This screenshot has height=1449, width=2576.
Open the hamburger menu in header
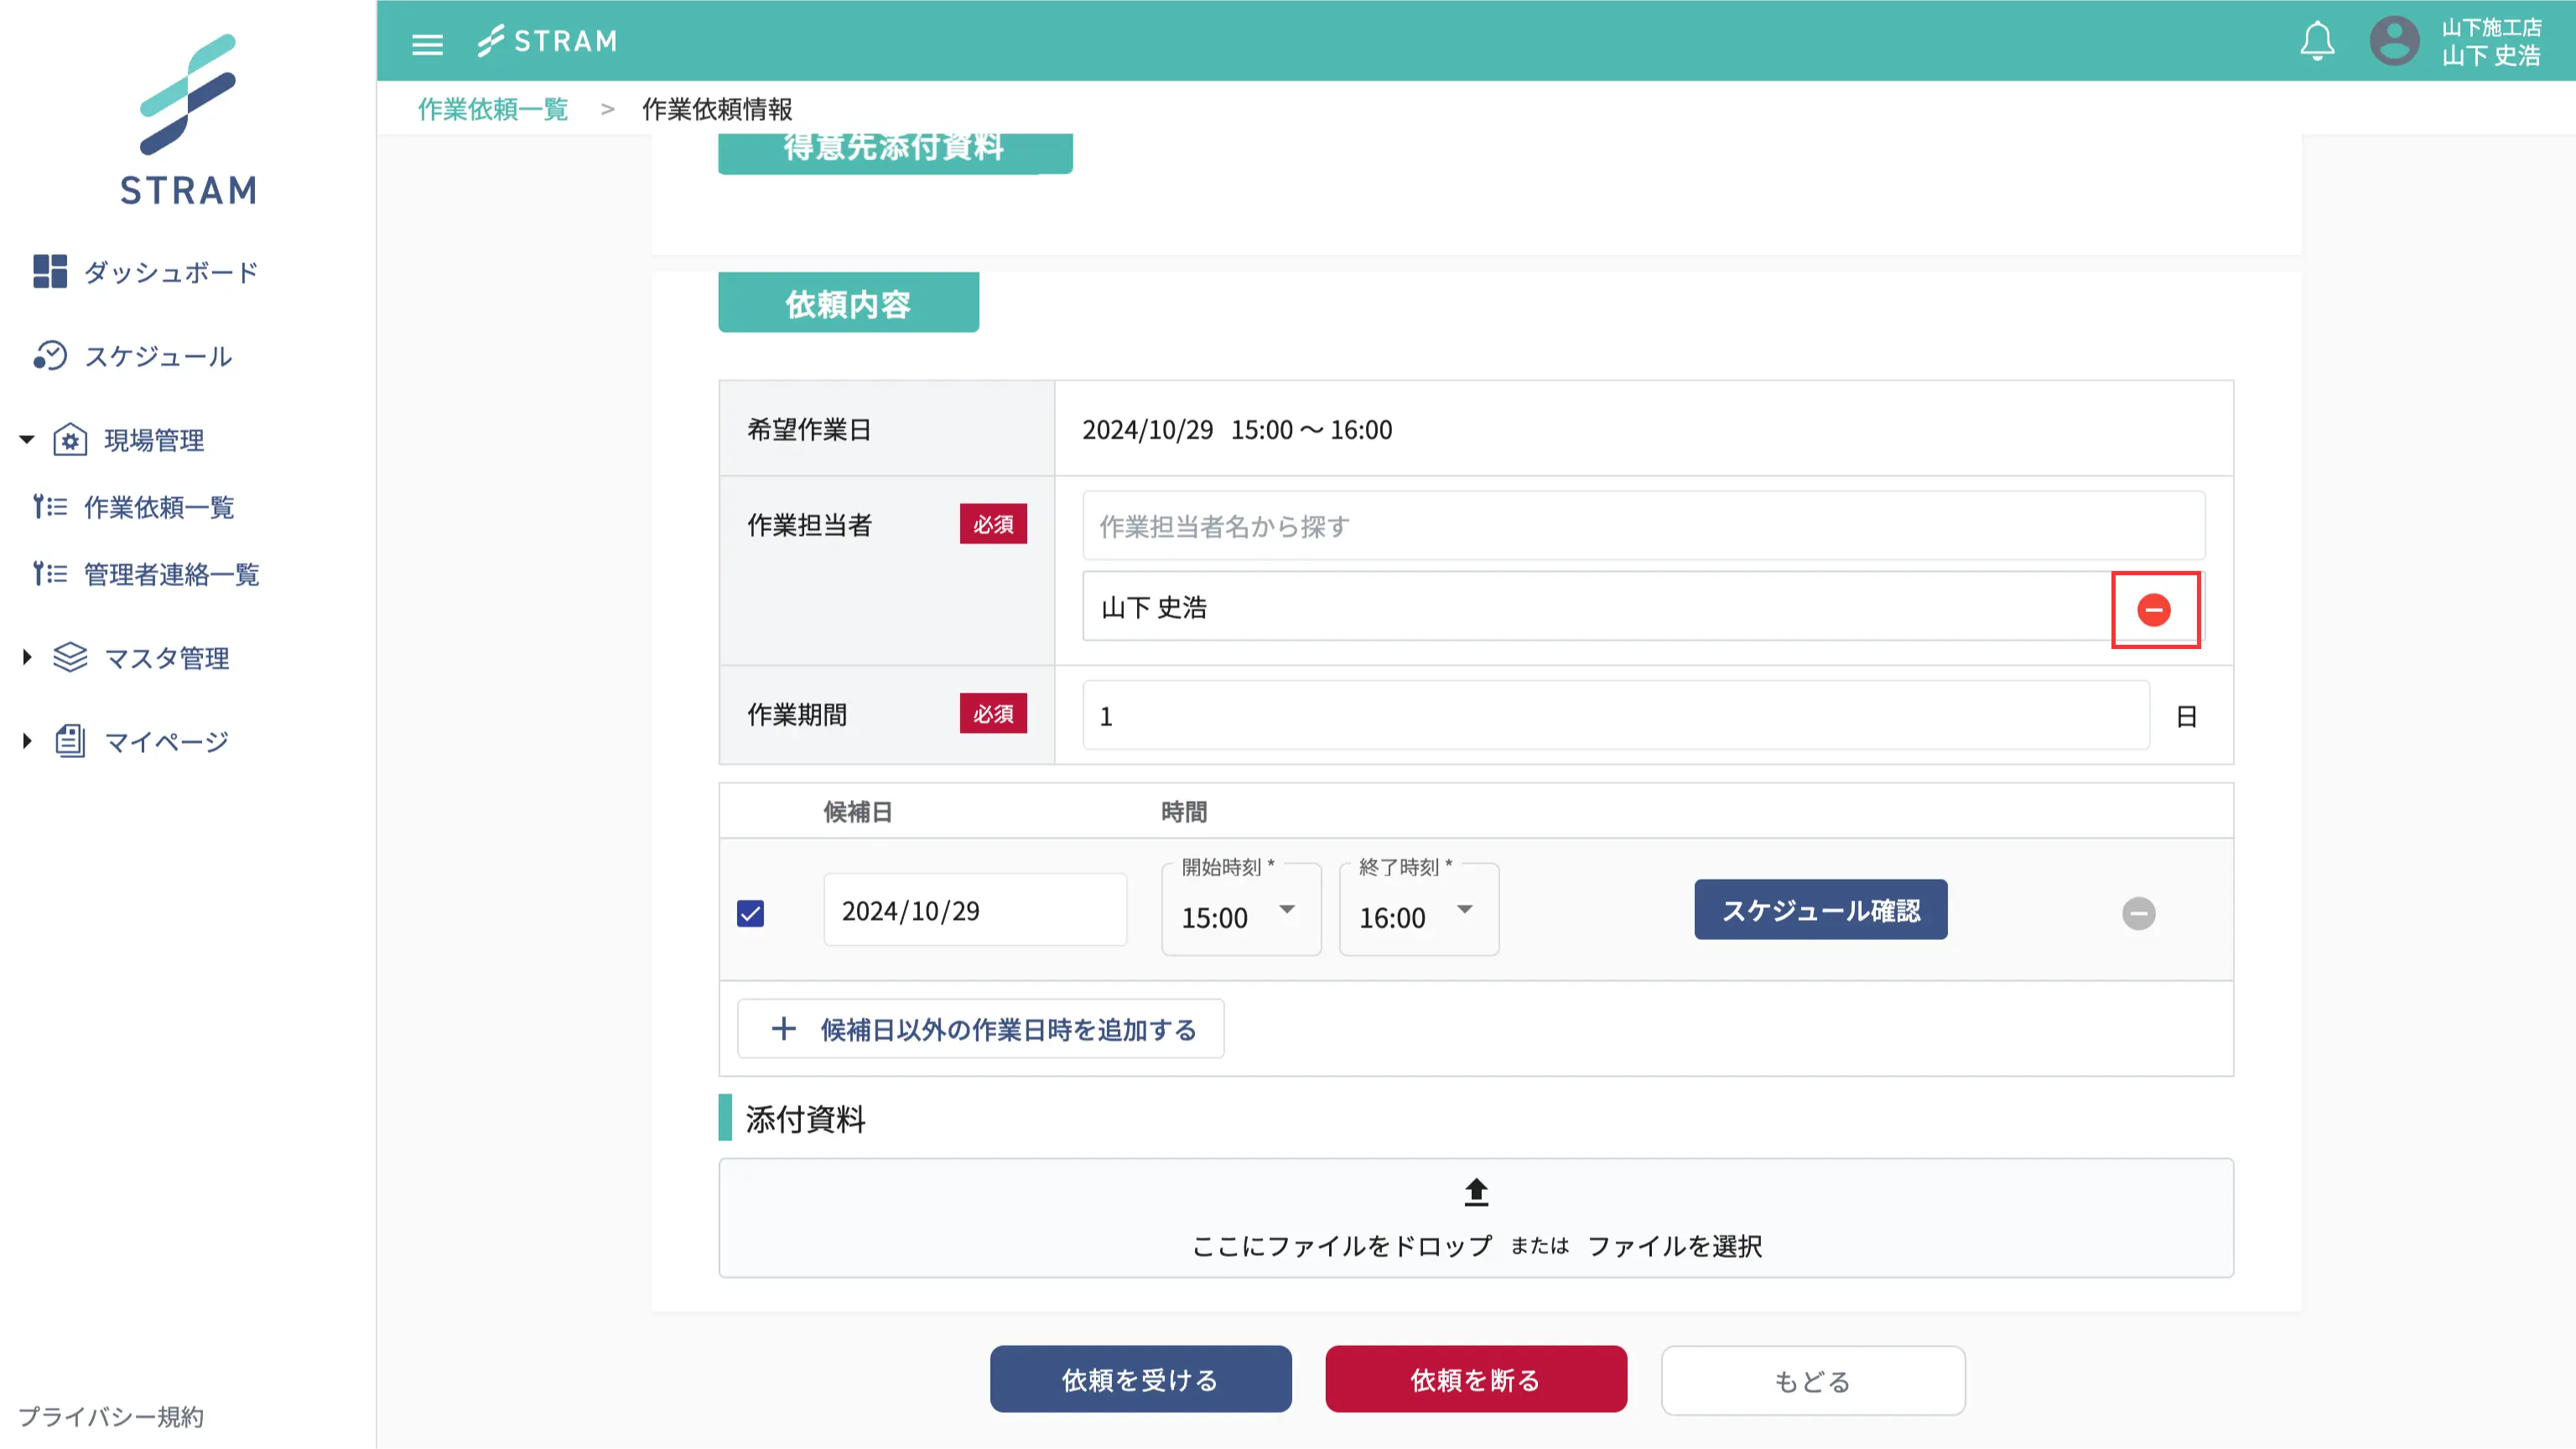[427, 44]
